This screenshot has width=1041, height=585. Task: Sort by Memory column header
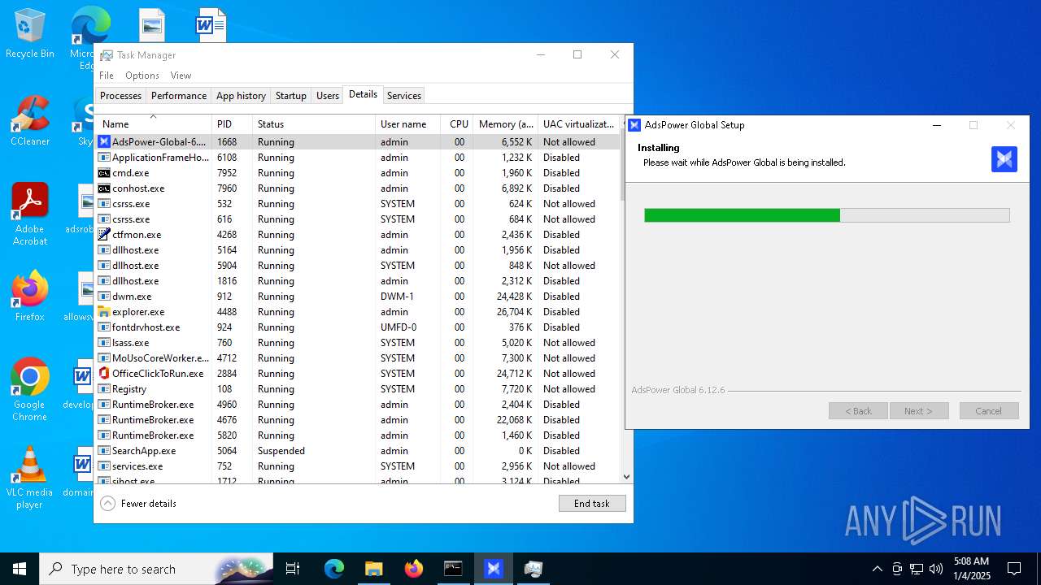pyautogui.click(x=506, y=124)
